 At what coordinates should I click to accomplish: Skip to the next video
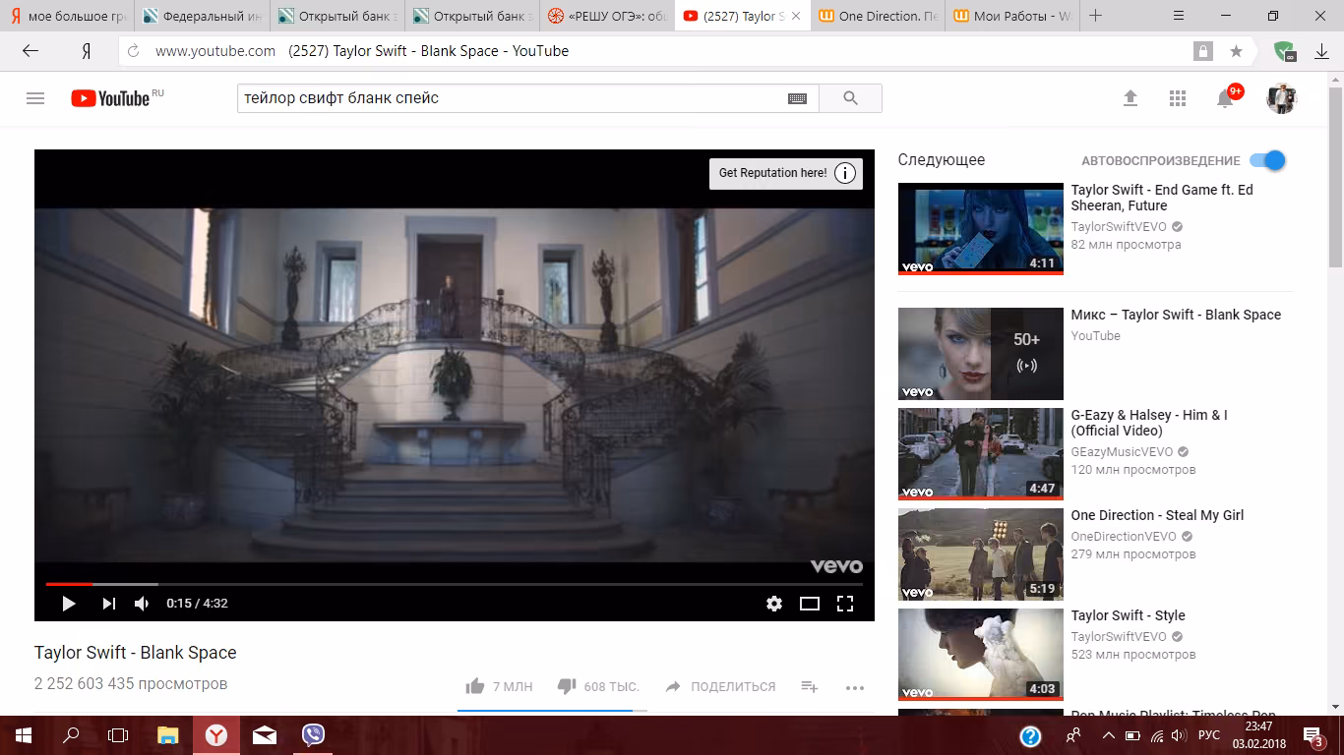tap(108, 604)
